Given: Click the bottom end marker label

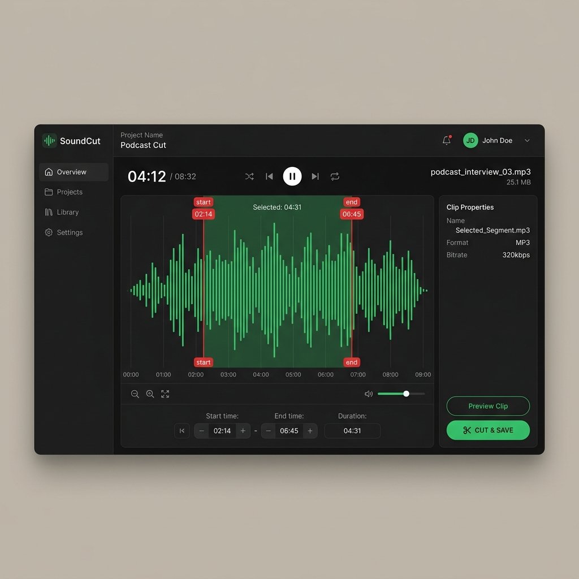Looking at the screenshot, I should 352,362.
